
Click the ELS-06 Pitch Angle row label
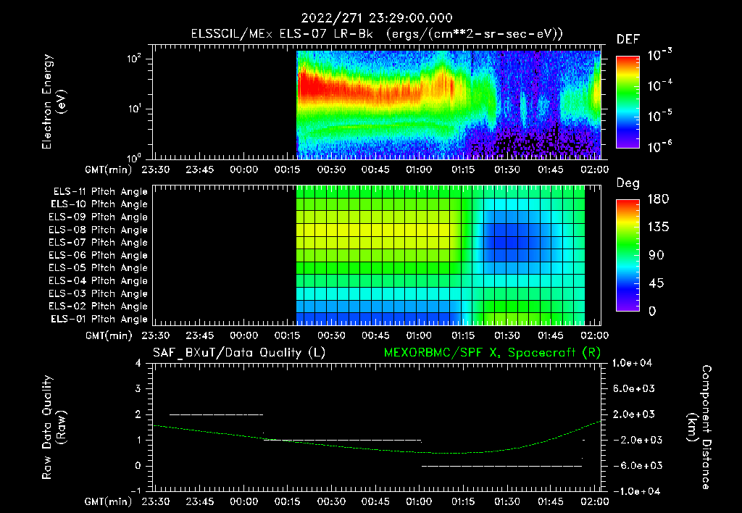[x=99, y=255]
